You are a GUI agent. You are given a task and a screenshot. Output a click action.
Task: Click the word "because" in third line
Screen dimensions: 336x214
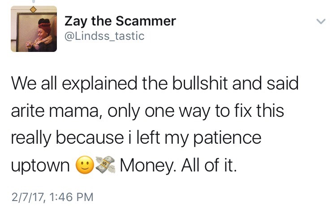[x=90, y=137]
